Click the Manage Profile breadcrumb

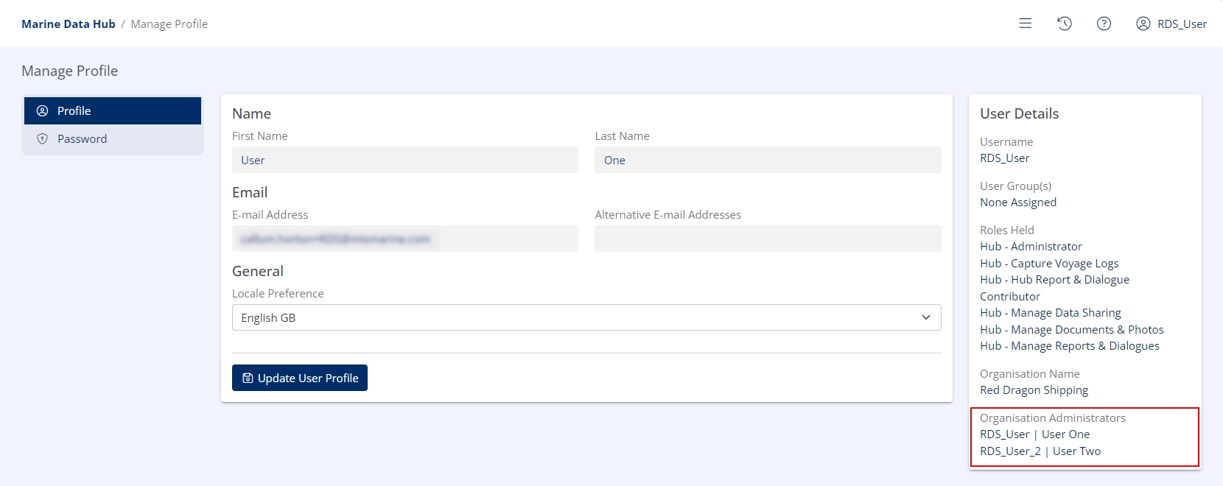click(169, 24)
